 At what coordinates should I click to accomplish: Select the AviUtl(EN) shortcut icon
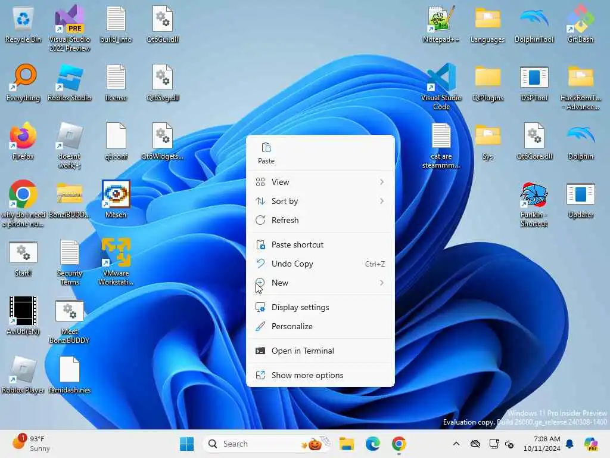[23, 316]
